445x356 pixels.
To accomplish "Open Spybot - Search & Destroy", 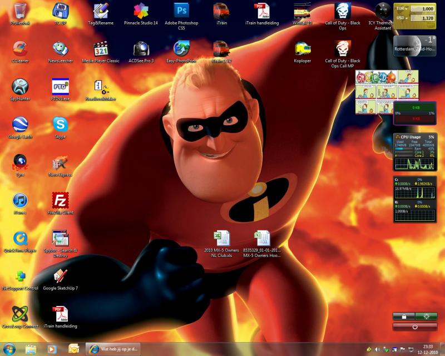I will 61,244.
